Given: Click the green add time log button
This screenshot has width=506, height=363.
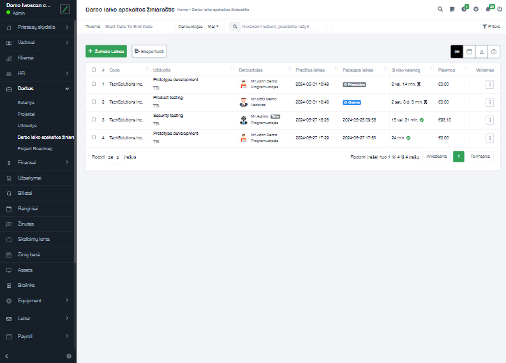Looking at the screenshot, I should 106,51.
